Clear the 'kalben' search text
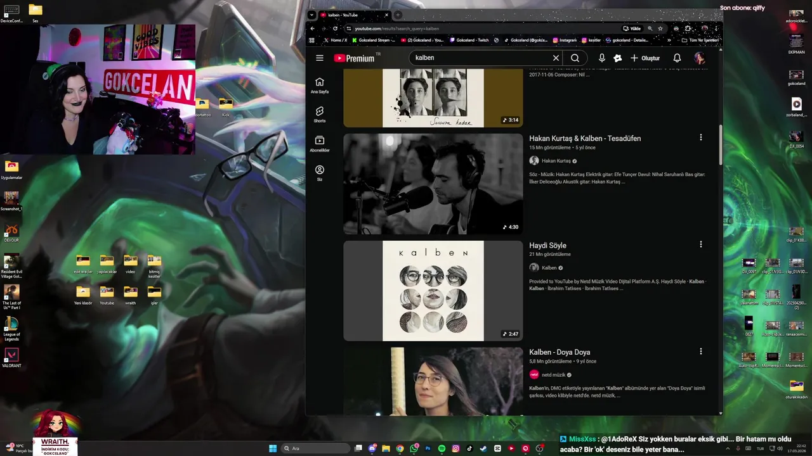Viewport: 812px width, 456px height. [556, 58]
